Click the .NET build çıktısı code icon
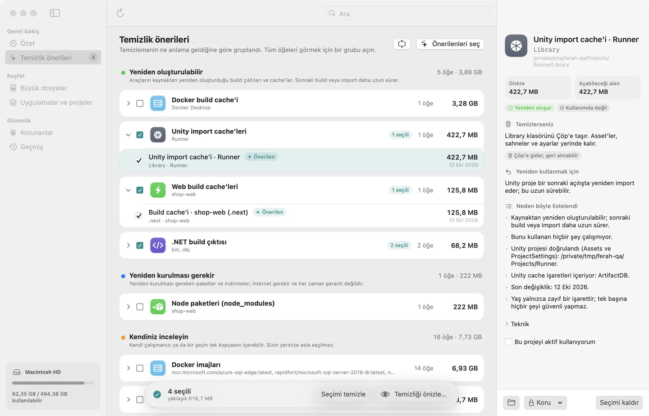 (x=158, y=245)
